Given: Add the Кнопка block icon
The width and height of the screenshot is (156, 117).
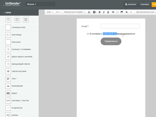Looking at the screenshot, I should coord(8,115).
